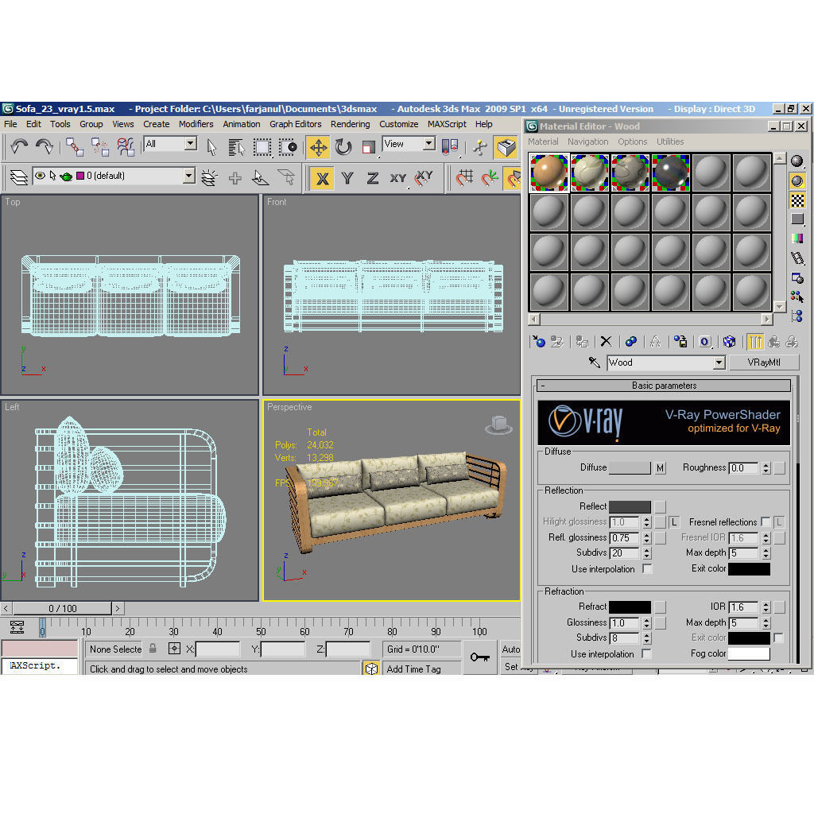Click the Material ID Channel icon
Viewport: 814px width, 814px height.
tap(704, 341)
